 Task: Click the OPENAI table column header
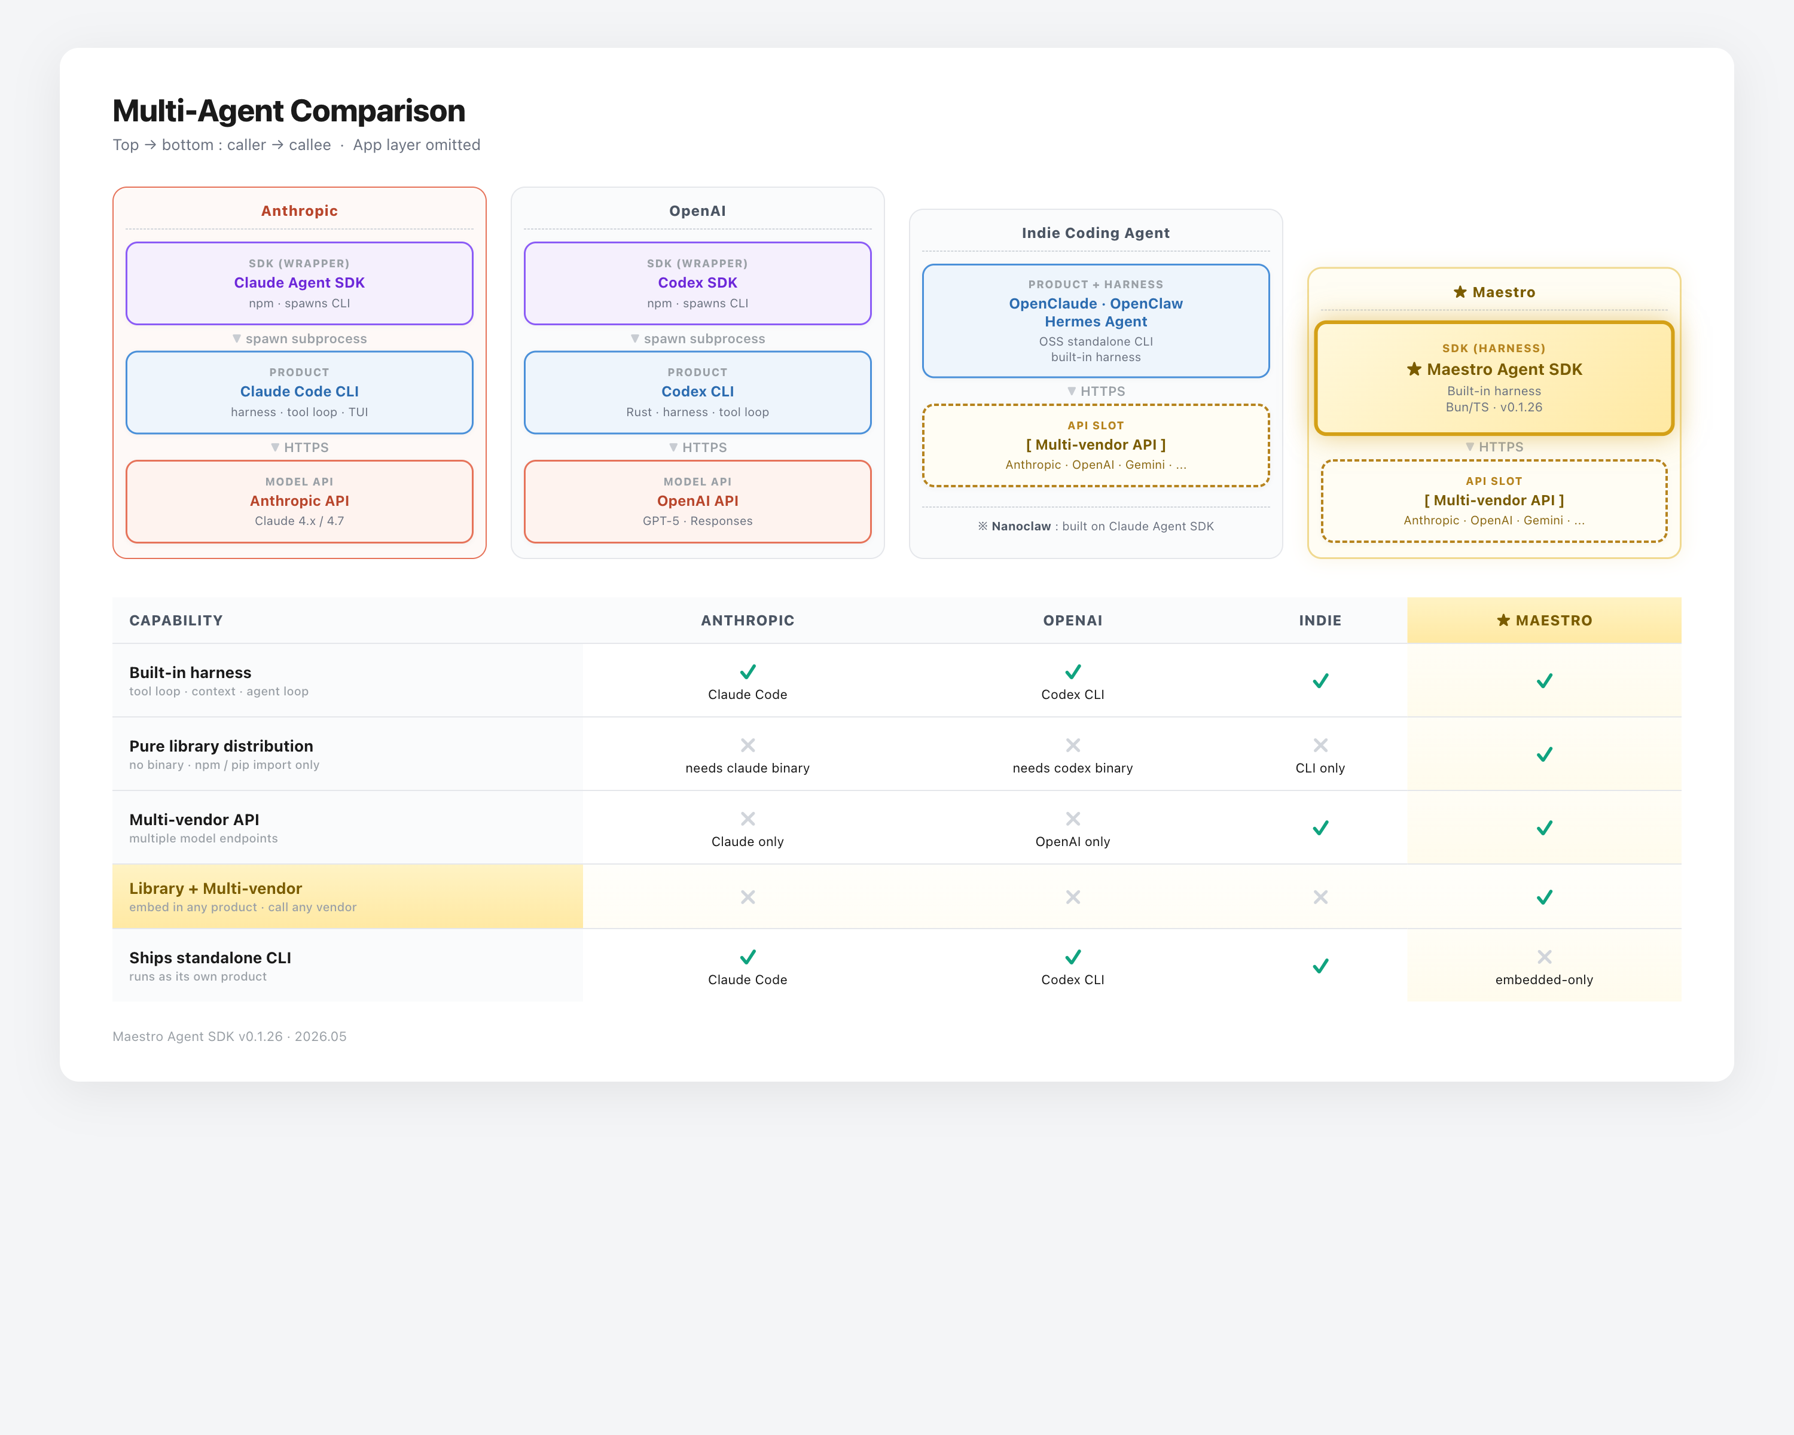(x=1073, y=620)
